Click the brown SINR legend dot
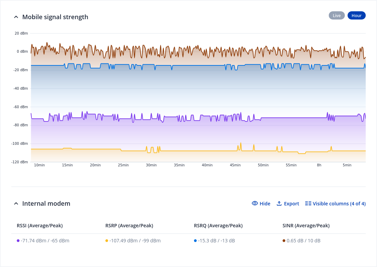 (284, 241)
